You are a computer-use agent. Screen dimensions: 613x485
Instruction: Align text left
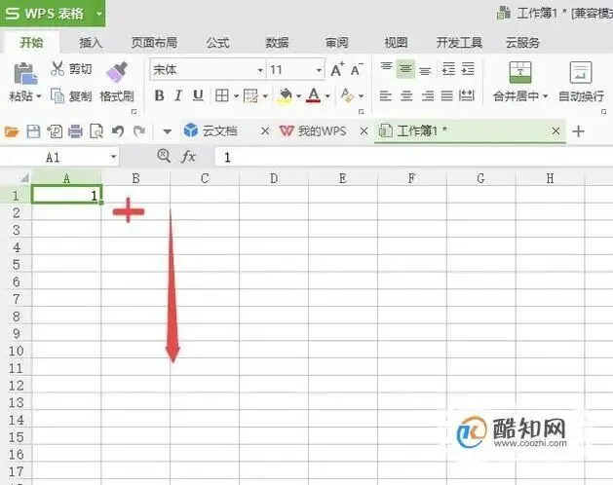[x=386, y=95]
